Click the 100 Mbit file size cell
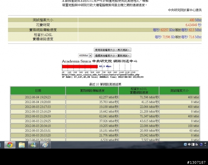The image size is (208, 165). (x=179, y=126)
